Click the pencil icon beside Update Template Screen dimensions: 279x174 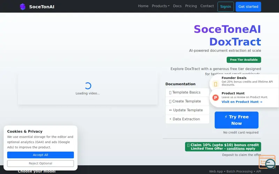click(x=171, y=110)
